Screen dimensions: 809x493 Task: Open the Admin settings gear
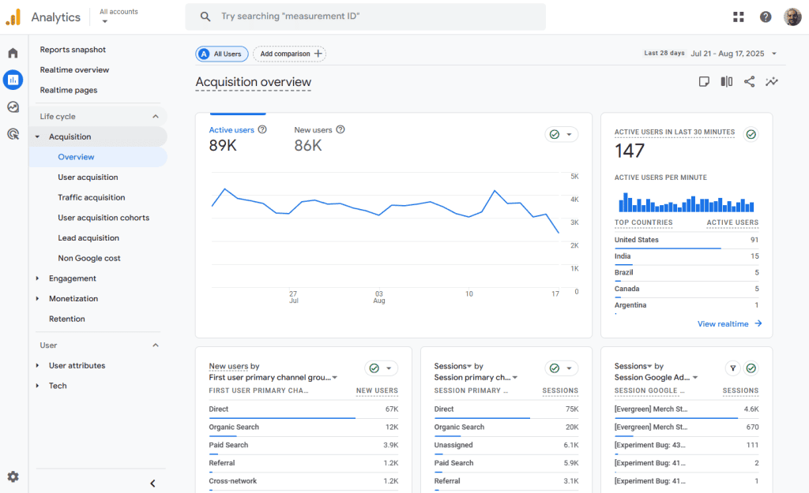[x=13, y=476]
